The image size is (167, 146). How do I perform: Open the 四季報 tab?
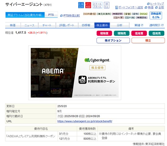[86, 25]
